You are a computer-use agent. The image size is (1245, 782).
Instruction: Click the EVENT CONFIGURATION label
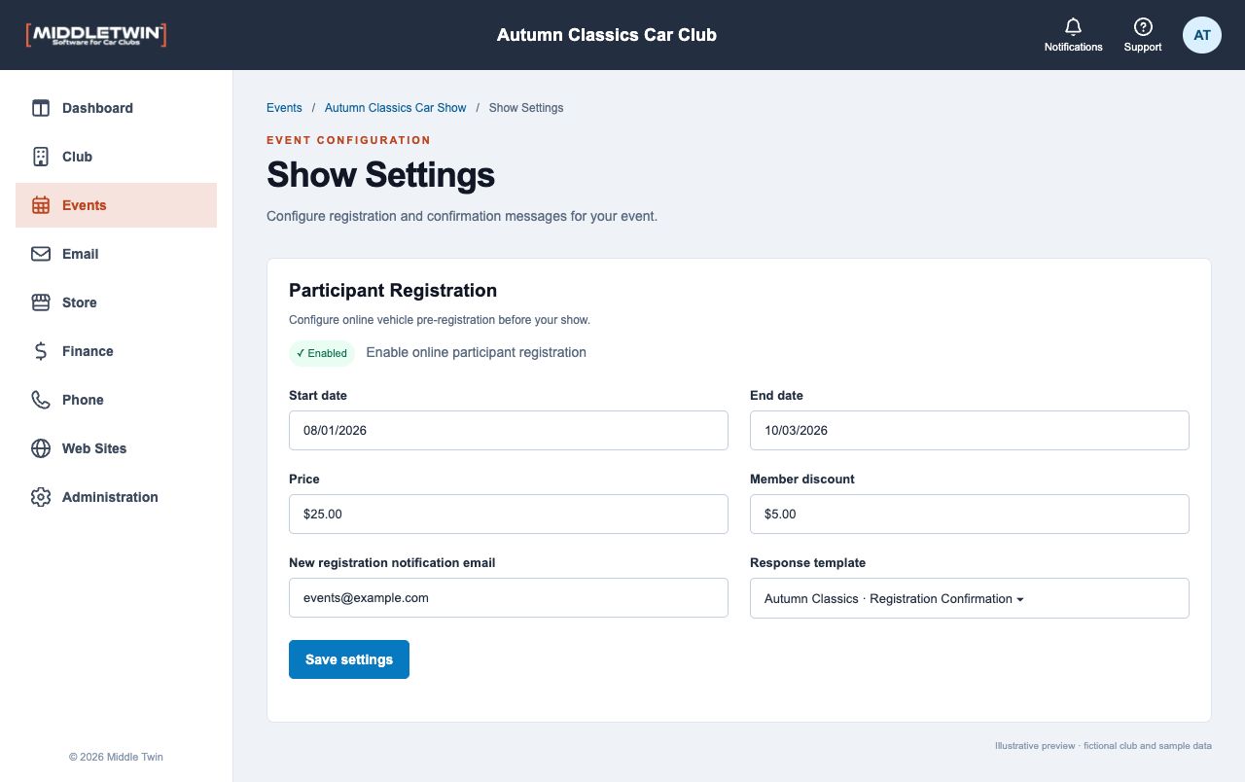pyautogui.click(x=349, y=140)
